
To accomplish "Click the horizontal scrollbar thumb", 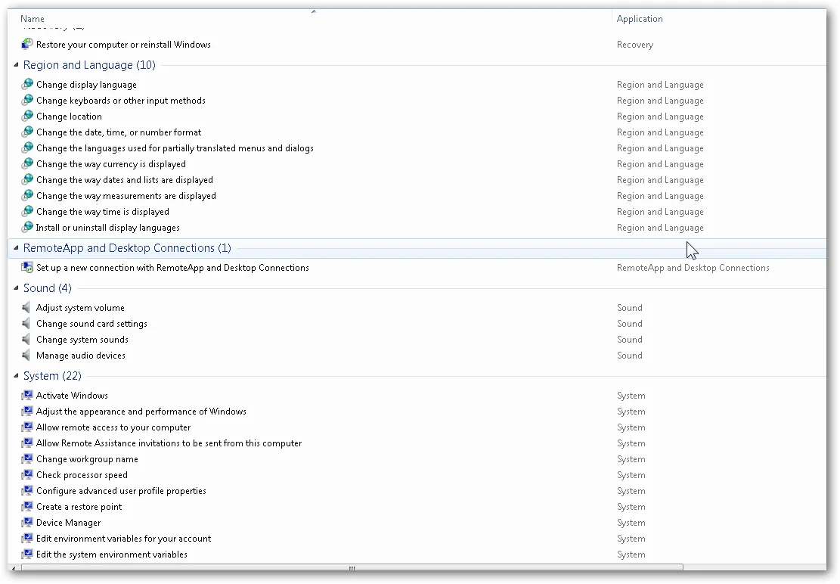I will 352,568.
